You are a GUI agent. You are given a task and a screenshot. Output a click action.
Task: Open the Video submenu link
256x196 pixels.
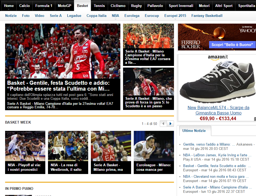pyautogui.click(x=39, y=16)
